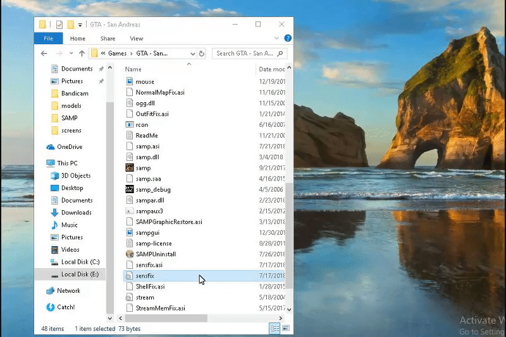Select the samp_debug application icon
This screenshot has height=337, width=506.
(x=130, y=189)
